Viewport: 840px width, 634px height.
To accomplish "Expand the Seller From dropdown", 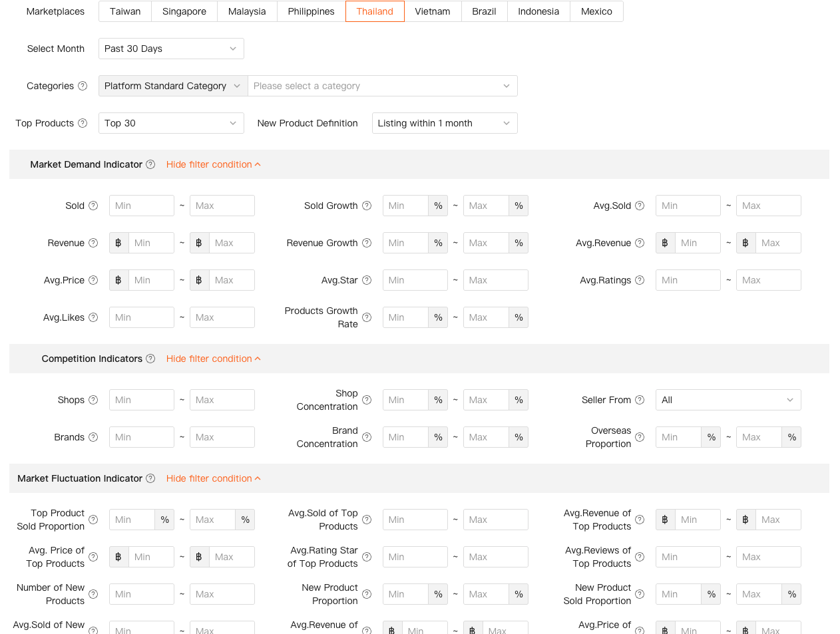I will [728, 400].
